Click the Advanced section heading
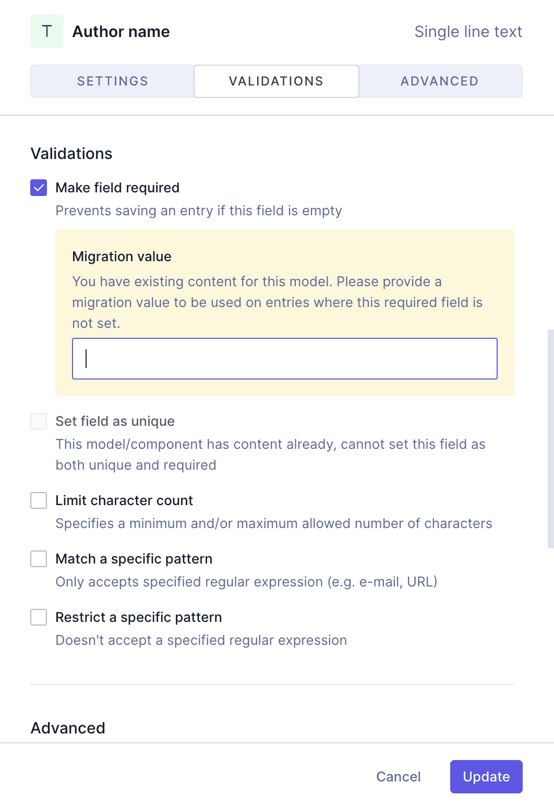Viewport: 554px width, 808px height. click(67, 728)
